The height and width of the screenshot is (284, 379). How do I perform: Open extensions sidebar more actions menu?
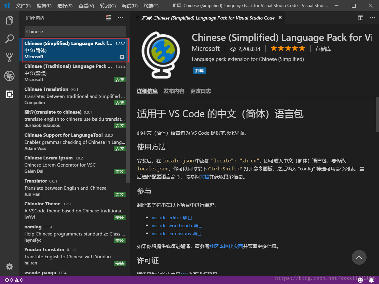[x=120, y=18]
